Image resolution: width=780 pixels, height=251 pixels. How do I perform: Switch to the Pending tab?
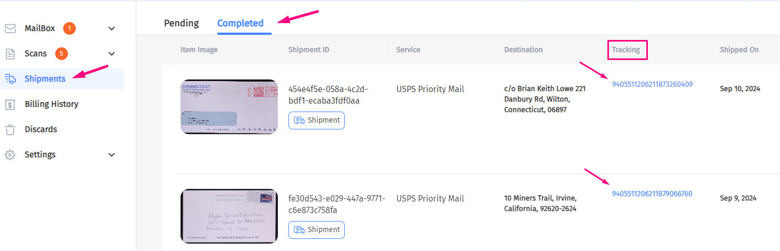(x=182, y=23)
